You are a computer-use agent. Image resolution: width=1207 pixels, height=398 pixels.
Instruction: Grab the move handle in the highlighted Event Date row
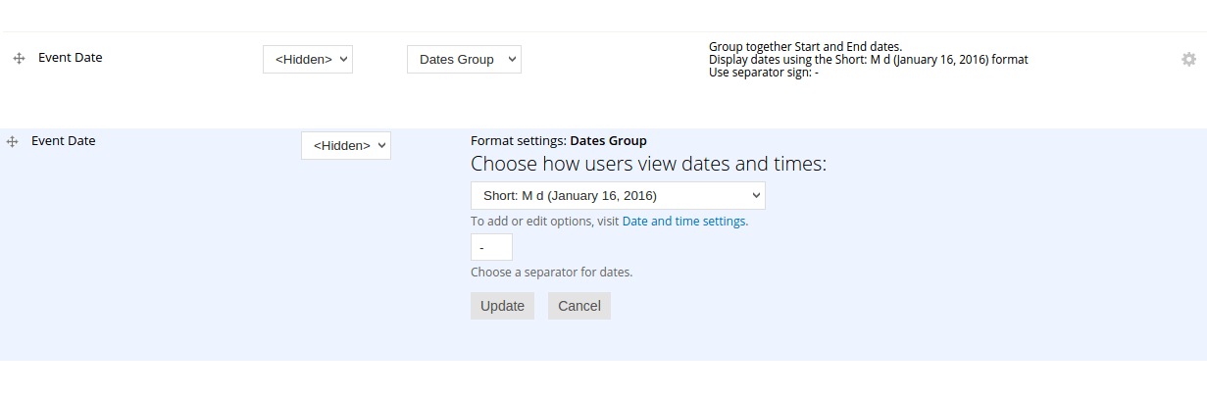[12, 142]
